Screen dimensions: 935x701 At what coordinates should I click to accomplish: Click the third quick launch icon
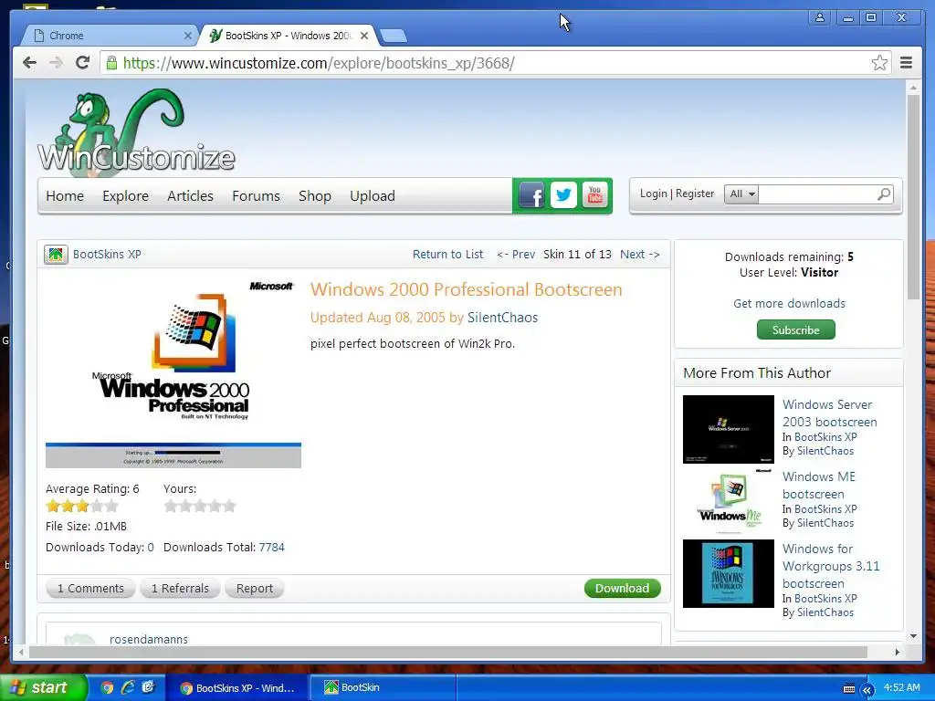point(148,687)
